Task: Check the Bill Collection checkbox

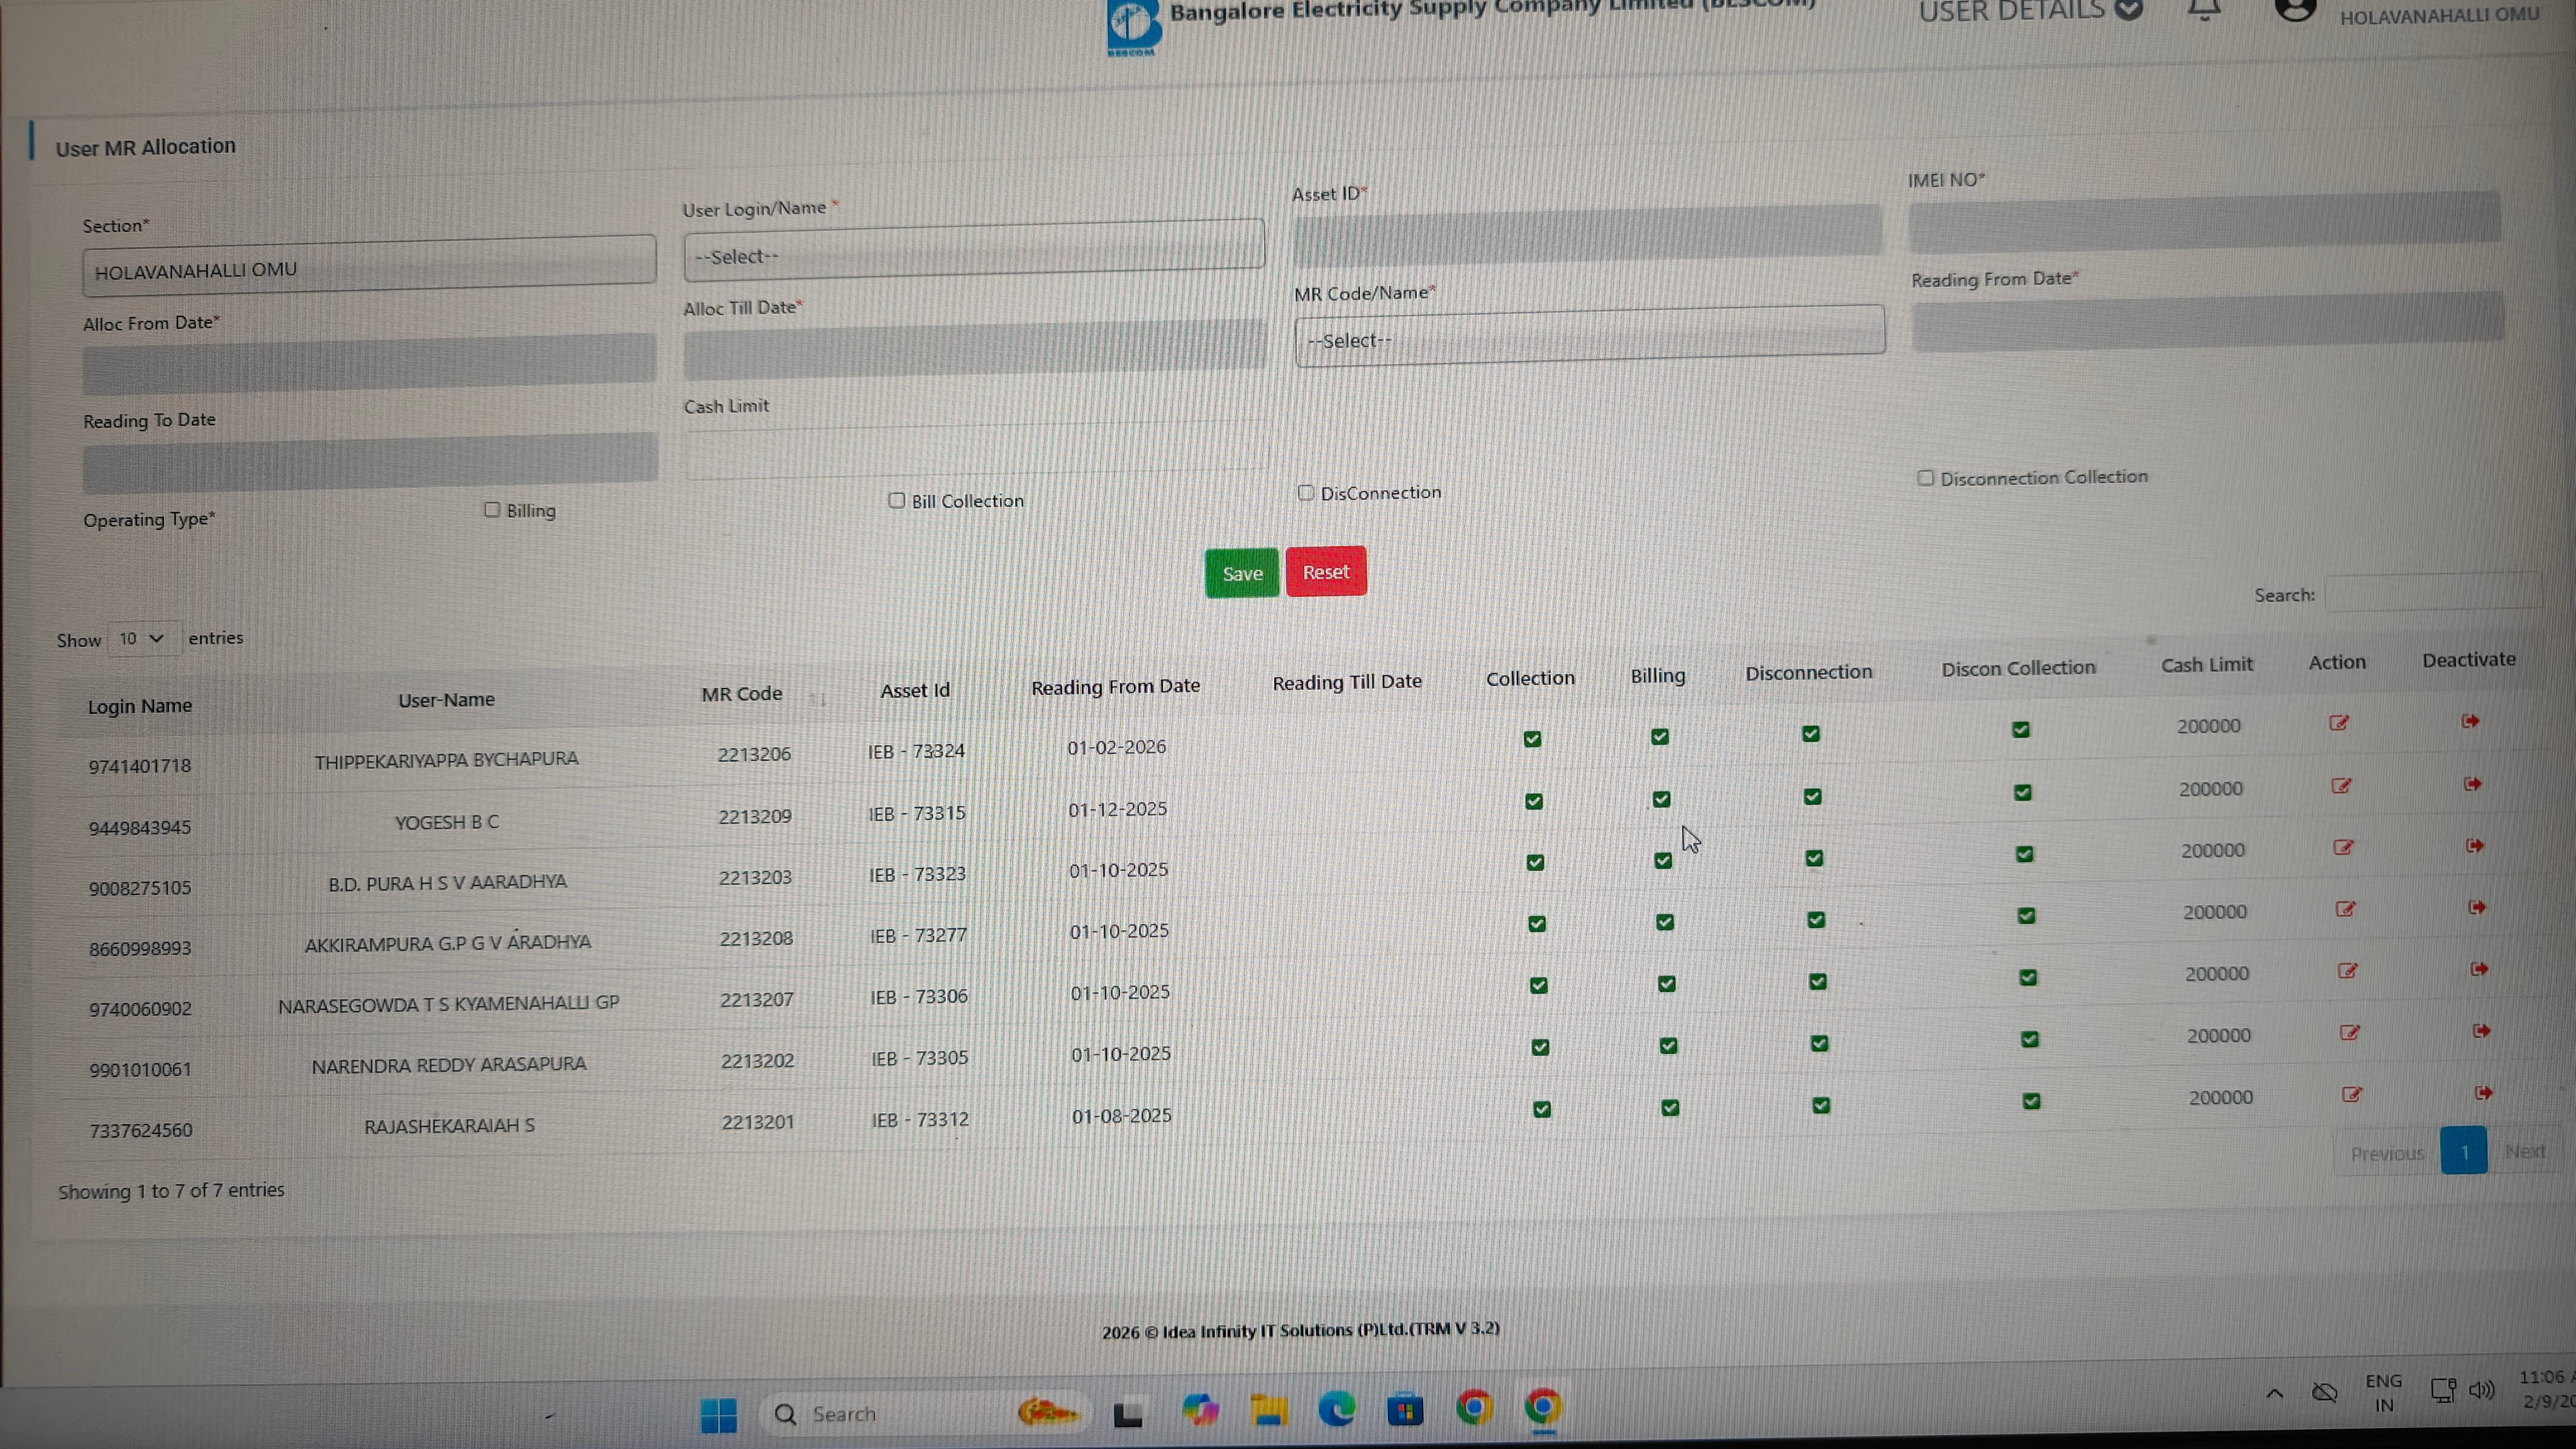Action: point(896,501)
